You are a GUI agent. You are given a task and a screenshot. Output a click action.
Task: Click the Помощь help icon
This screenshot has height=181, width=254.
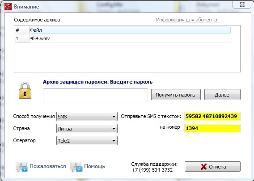[x=76, y=167]
